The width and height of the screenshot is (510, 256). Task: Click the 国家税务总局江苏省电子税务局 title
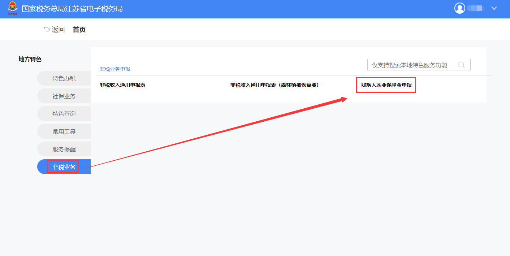[x=72, y=8]
